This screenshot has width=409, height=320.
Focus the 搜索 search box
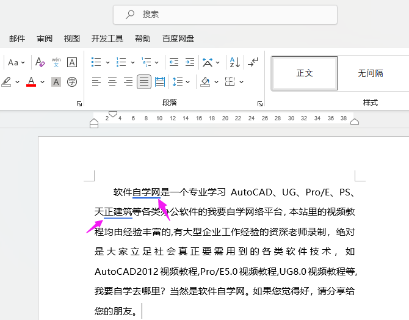[225, 15]
